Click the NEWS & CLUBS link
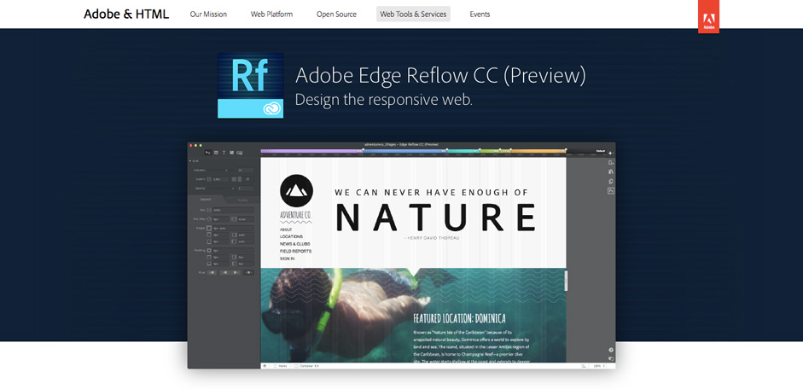 pyautogui.click(x=295, y=244)
